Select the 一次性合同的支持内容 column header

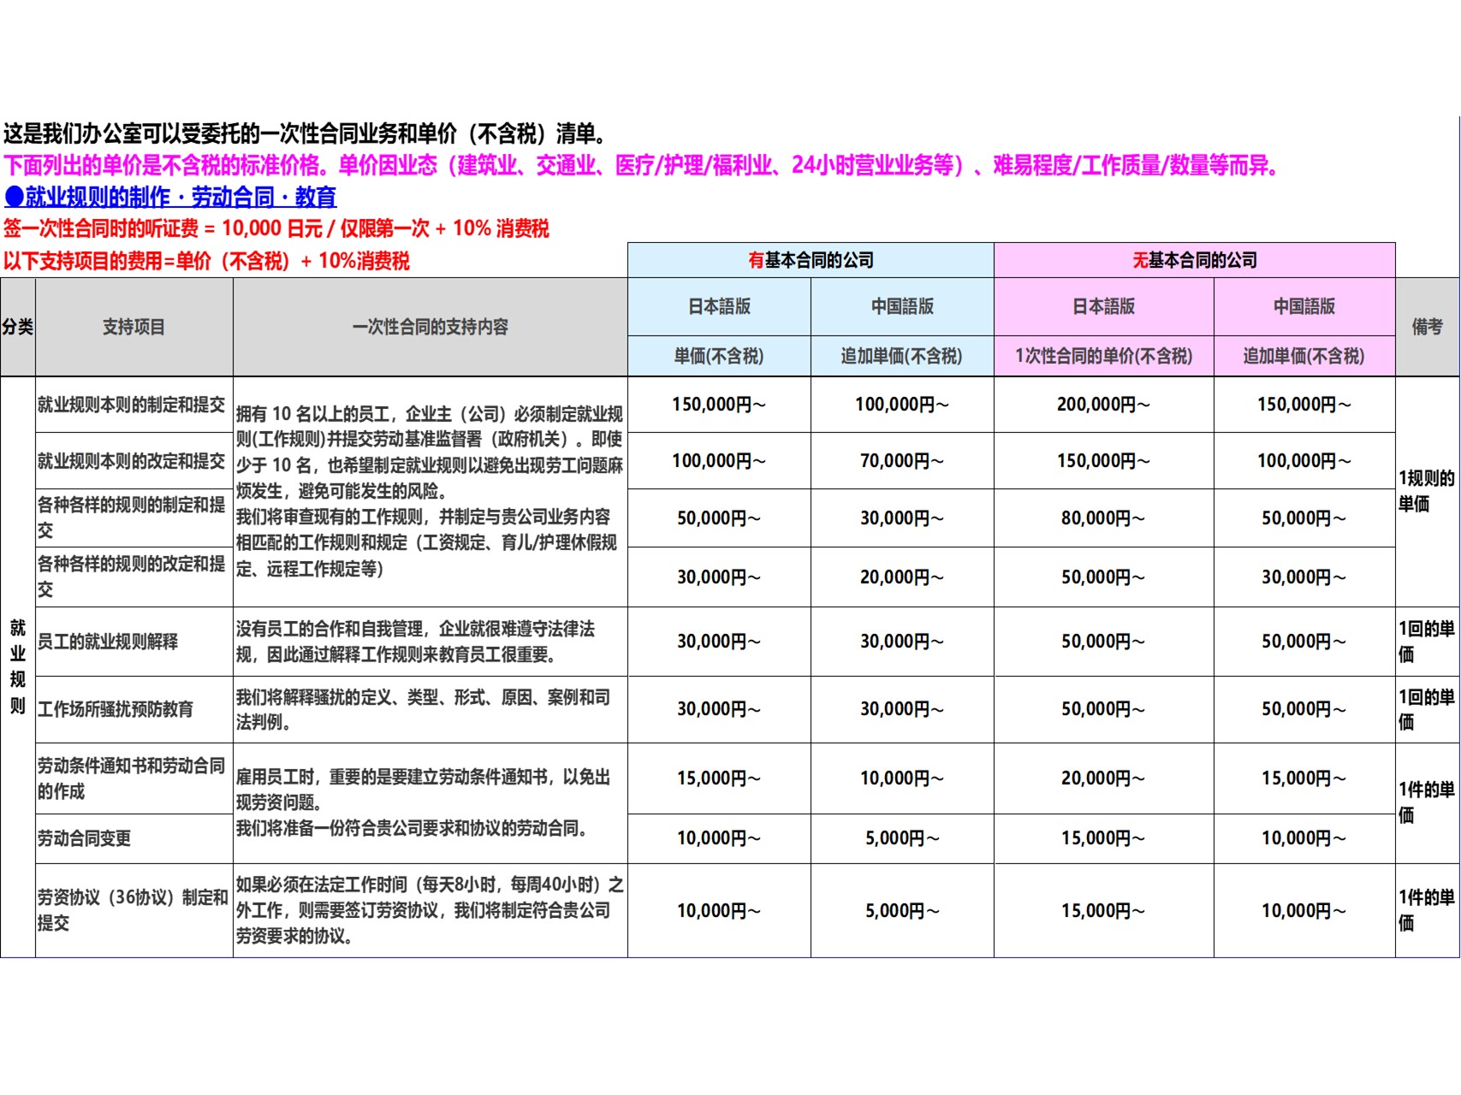pos(430,327)
